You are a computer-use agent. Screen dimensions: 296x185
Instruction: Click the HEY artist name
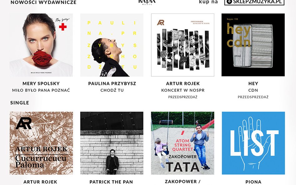(x=253, y=83)
